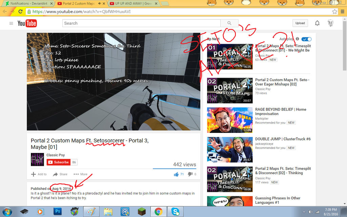Open the Classic Psy channel name link
Viewport: 347px width, 217px height.
56,155
